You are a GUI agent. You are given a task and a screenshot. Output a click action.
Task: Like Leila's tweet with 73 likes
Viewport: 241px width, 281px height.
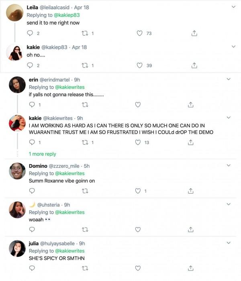pyautogui.click(x=140, y=33)
